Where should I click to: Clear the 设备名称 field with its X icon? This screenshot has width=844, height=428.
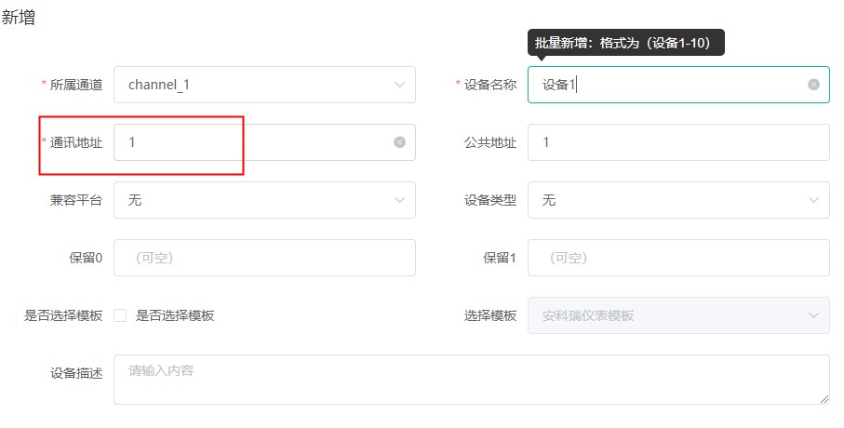[x=813, y=85]
